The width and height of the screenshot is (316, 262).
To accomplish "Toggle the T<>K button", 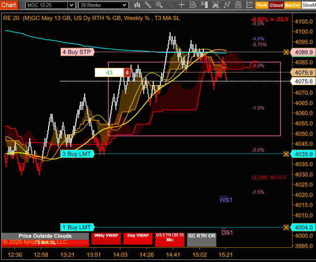I will 262,5.
